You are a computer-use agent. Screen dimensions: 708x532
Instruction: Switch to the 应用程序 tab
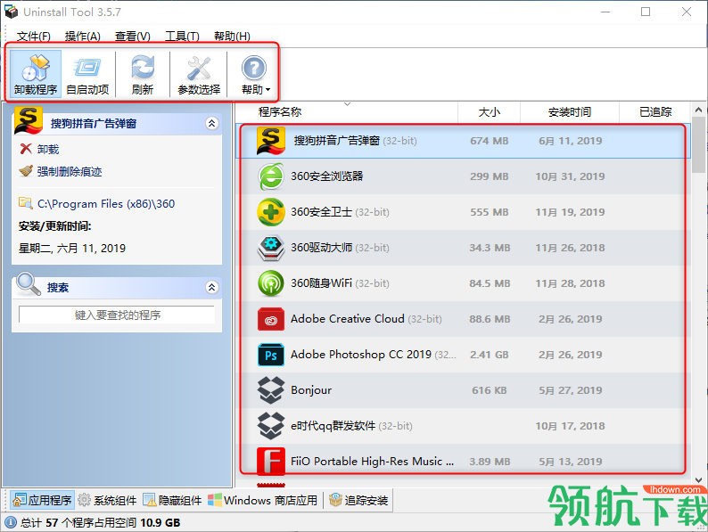[x=43, y=500]
